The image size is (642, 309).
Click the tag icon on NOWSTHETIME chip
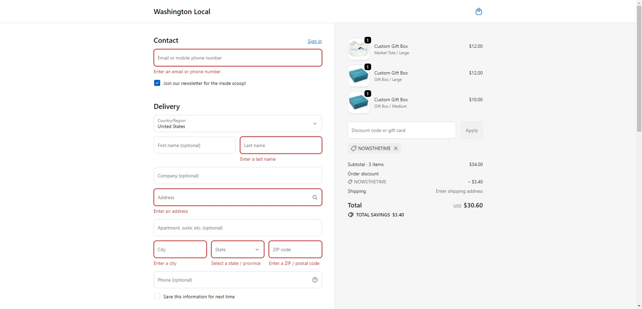point(354,148)
